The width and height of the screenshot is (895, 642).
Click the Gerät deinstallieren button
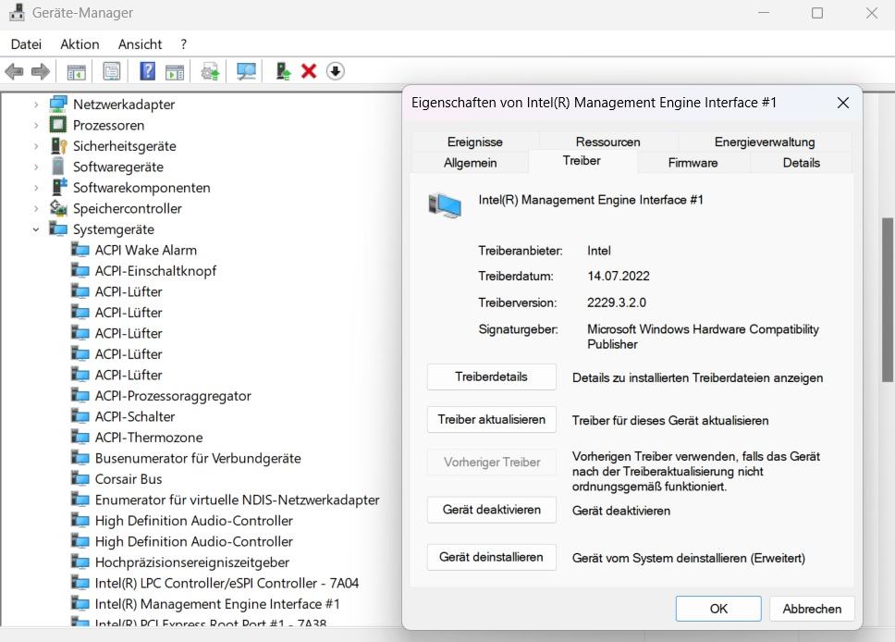tap(492, 557)
